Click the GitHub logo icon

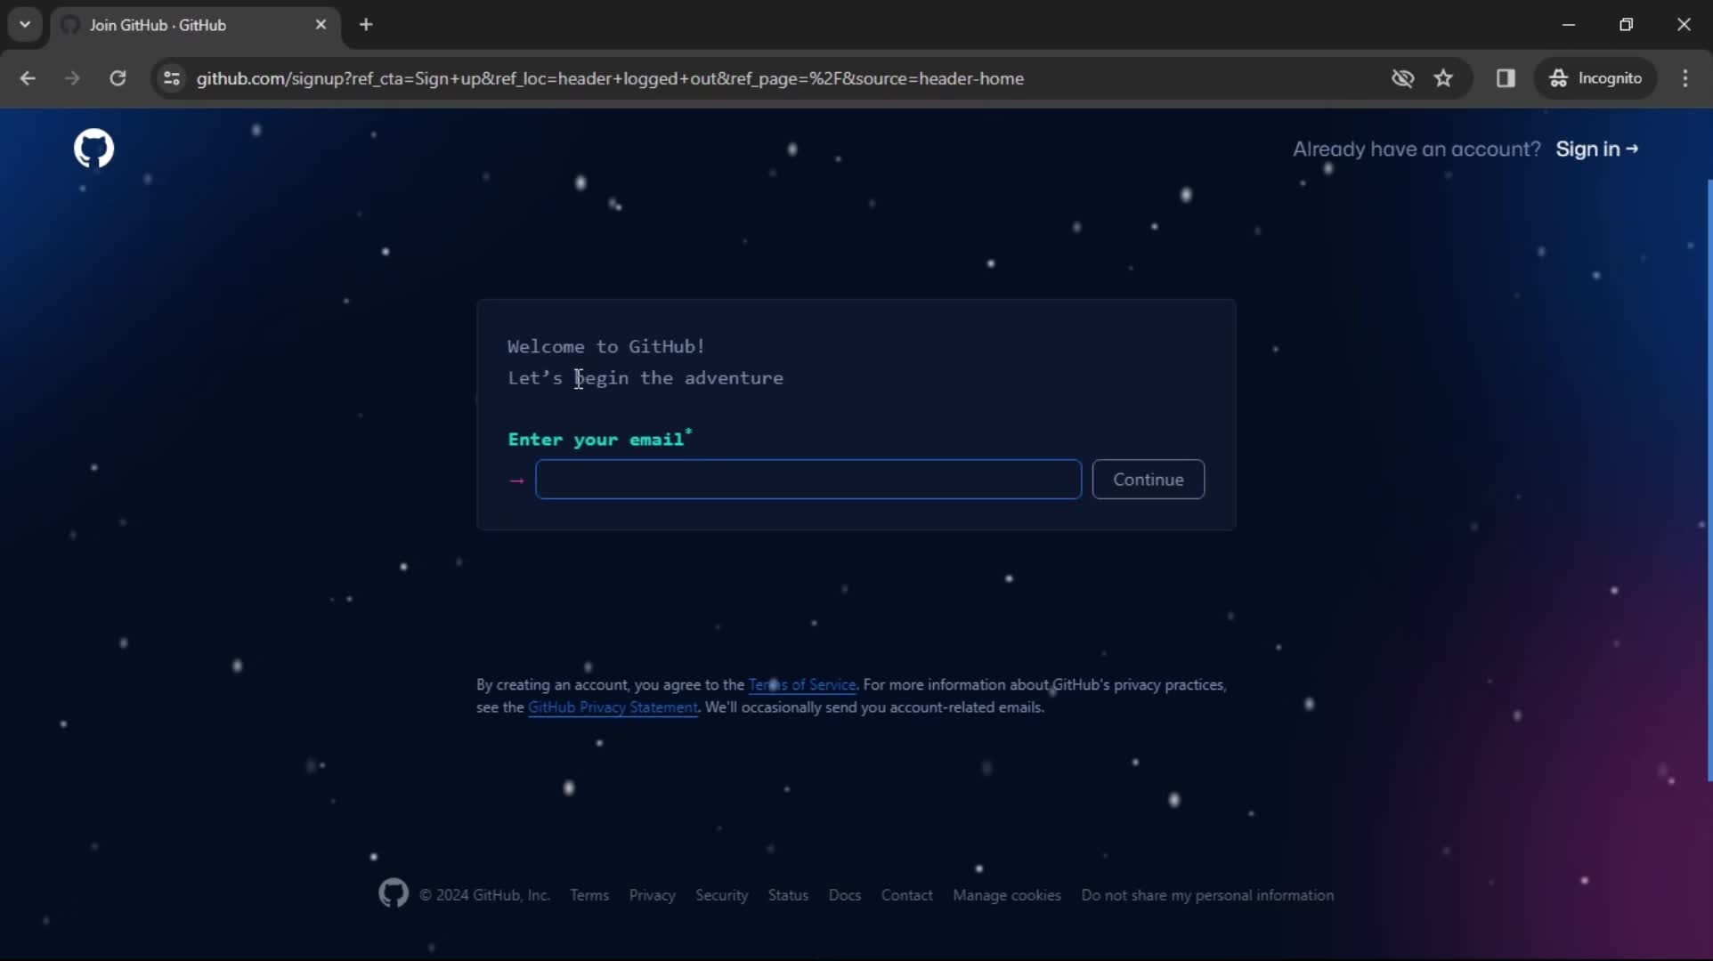coord(93,149)
